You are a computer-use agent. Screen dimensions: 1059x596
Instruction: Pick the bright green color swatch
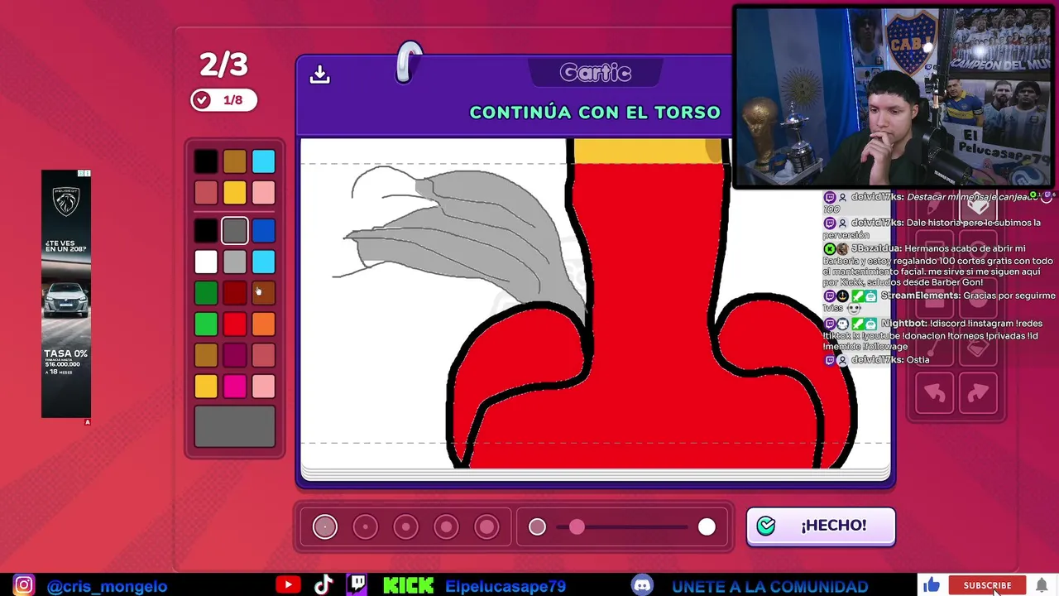pos(206,324)
